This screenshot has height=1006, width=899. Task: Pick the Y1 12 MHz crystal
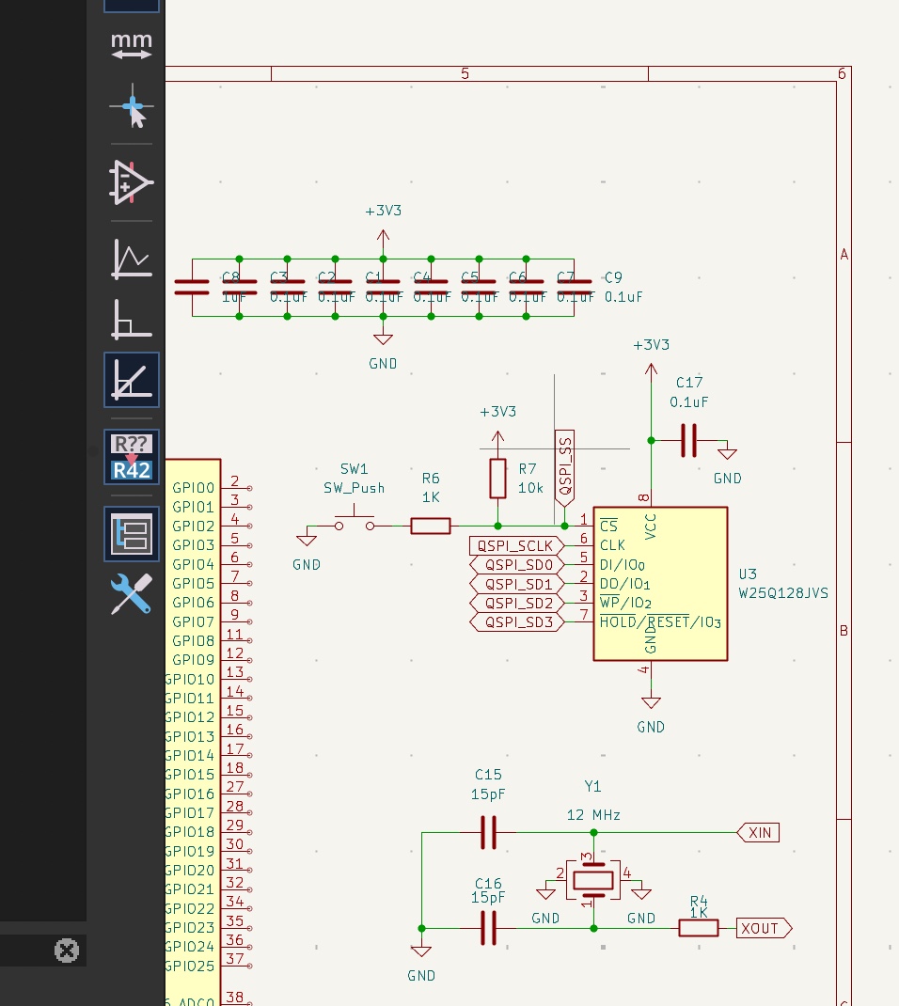click(x=592, y=880)
